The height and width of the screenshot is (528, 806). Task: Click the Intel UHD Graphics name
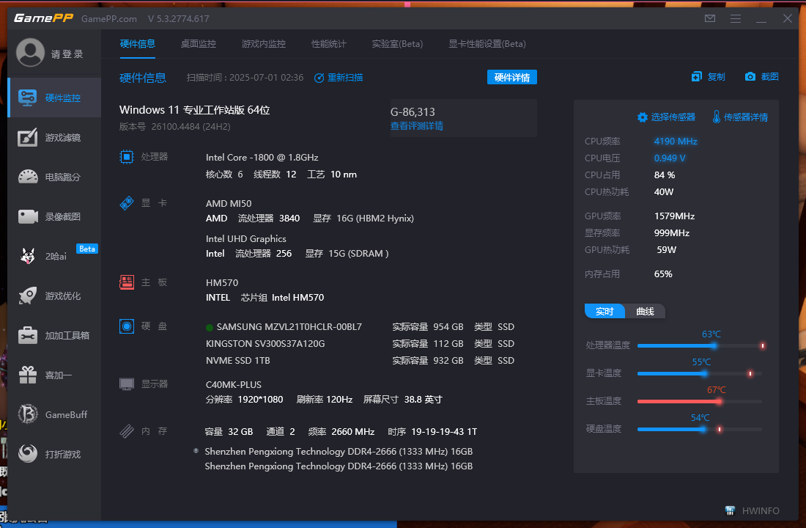point(246,239)
